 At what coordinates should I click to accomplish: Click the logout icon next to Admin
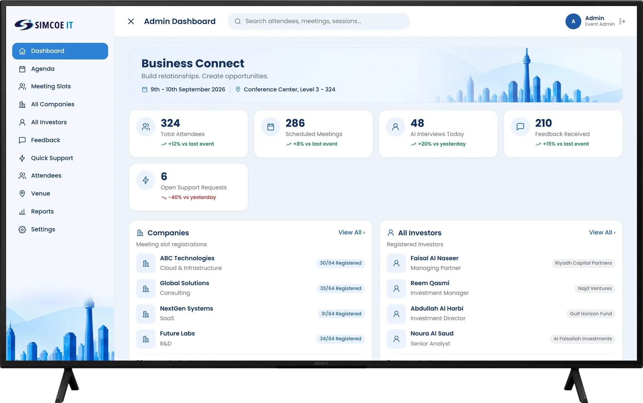coord(622,21)
